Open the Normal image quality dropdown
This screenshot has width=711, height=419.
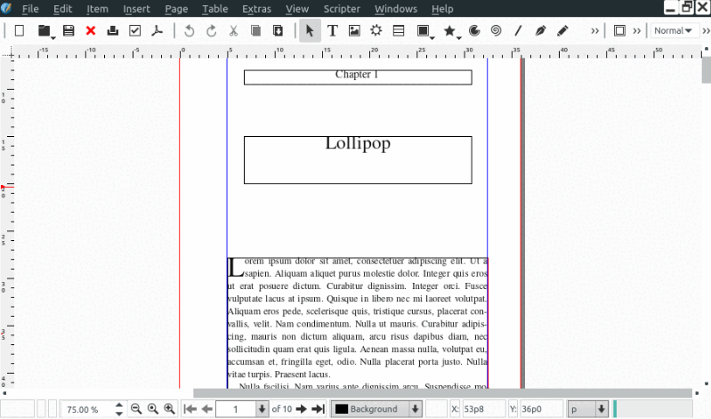click(x=673, y=31)
